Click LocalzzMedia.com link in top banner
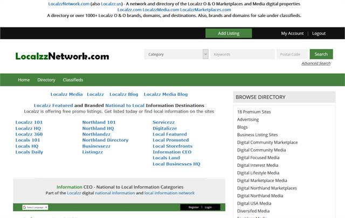 pos(161,10)
